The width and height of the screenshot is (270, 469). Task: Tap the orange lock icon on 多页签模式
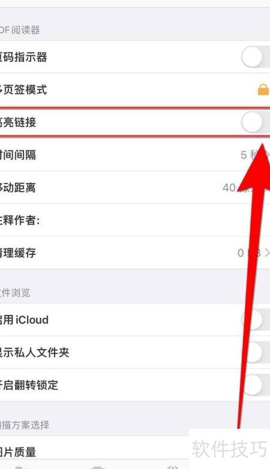[x=263, y=89]
